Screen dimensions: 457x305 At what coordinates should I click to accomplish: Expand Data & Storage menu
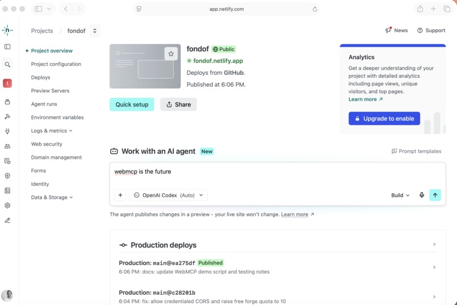[x=52, y=197]
